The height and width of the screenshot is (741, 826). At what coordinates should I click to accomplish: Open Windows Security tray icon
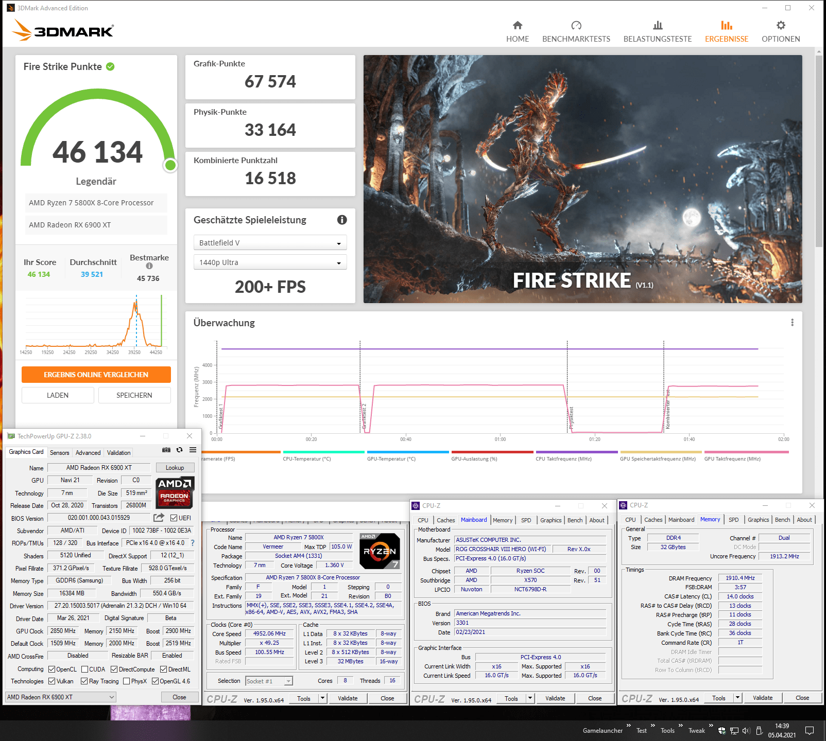click(722, 731)
